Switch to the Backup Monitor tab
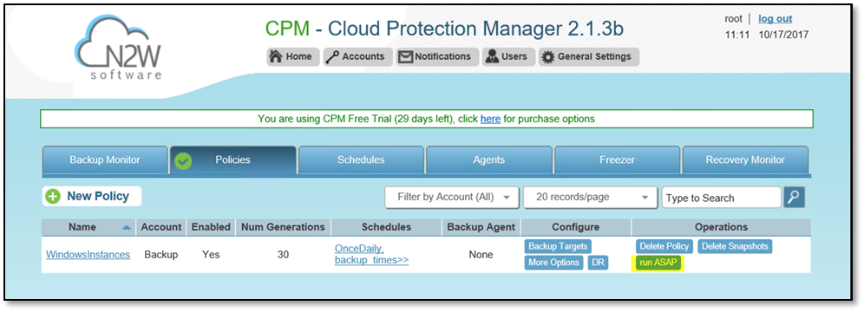 (x=105, y=160)
